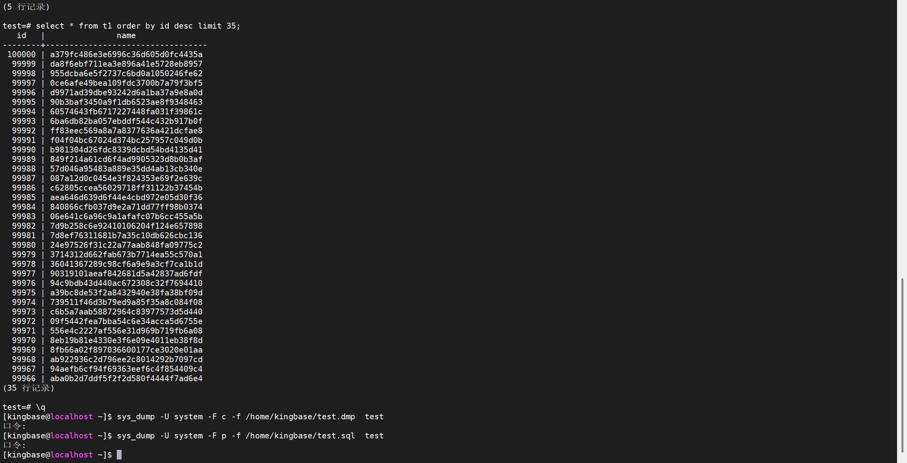Screen dimensions: 907x463
Task: Click the hash in row 99975
Action: [126, 293]
